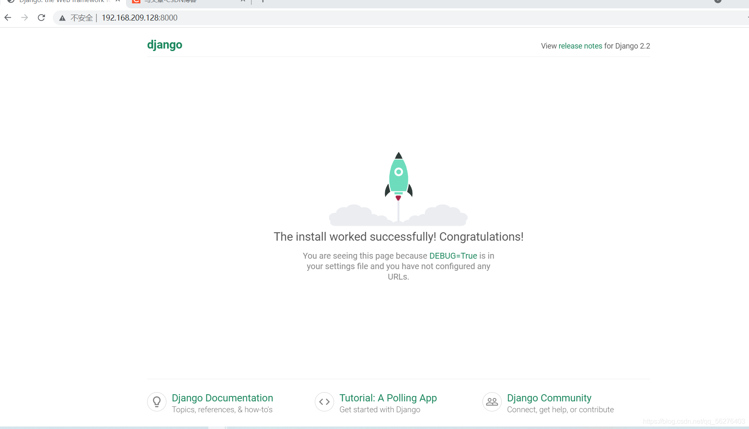Screen dimensions: 749x429
Task: Open Django Documentation link
Action: pos(222,398)
